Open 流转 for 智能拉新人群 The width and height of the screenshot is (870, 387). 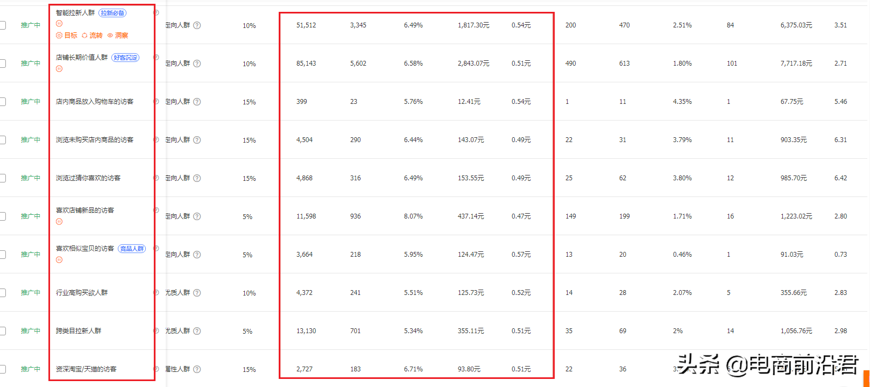(92, 36)
